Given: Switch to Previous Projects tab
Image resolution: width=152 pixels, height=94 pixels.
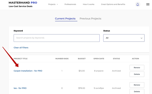Looking at the screenshot, I should tap(90, 19).
